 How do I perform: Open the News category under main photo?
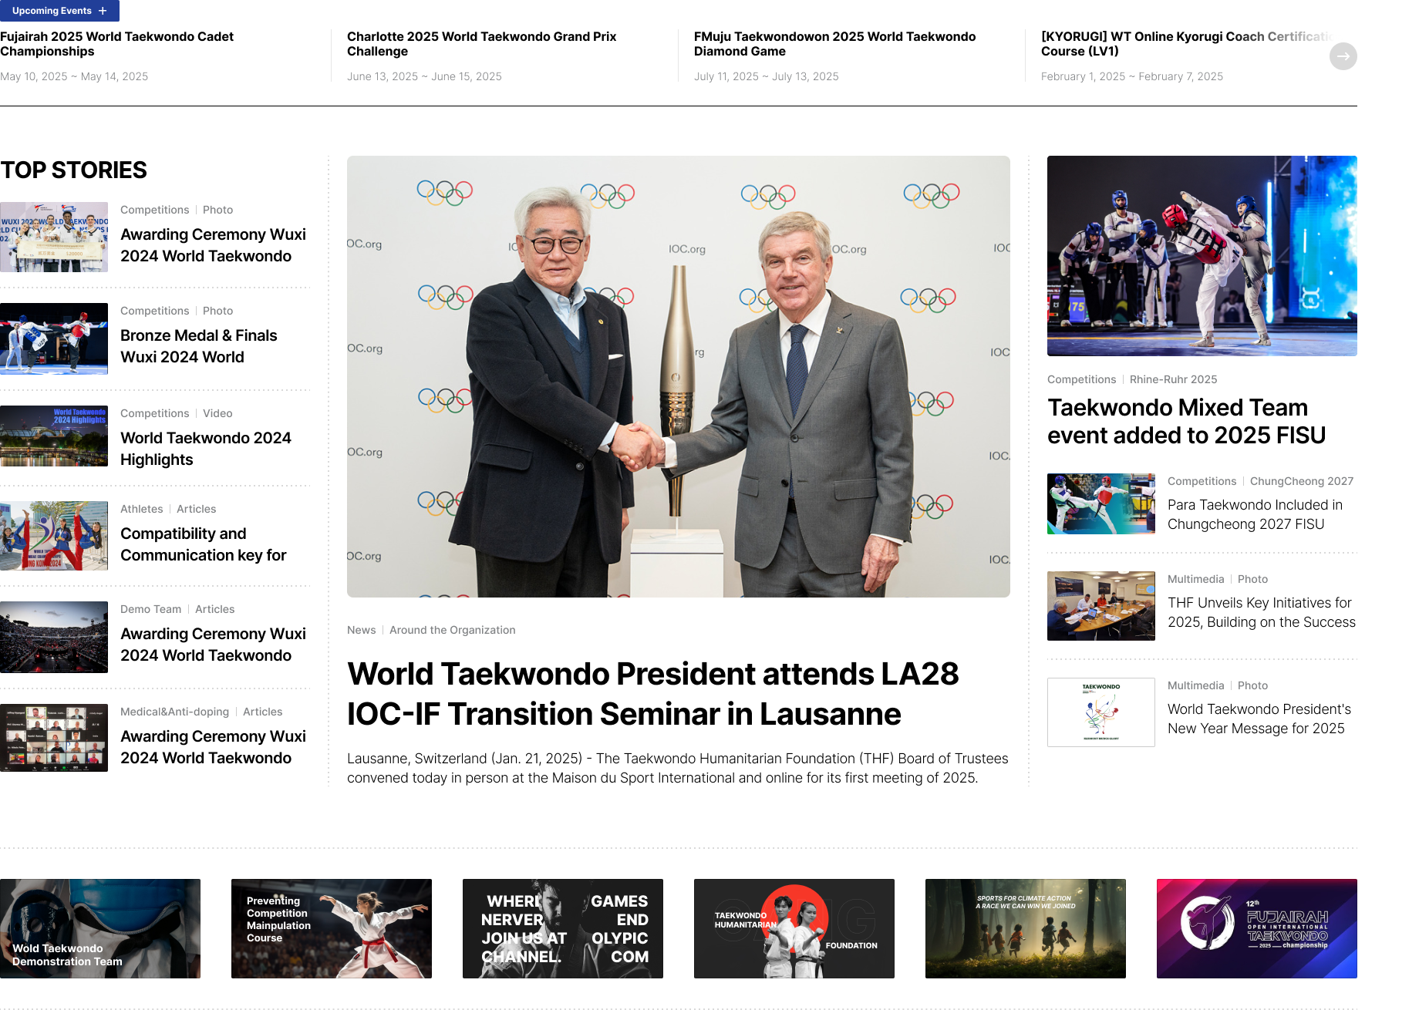click(x=361, y=630)
